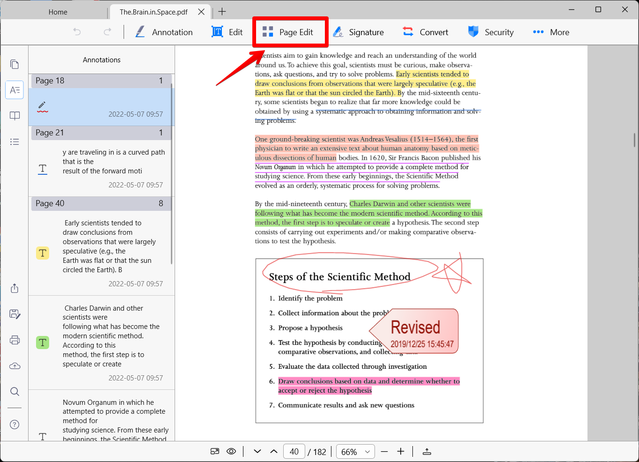Click the Redo arrow icon
This screenshot has width=639, height=462.
click(107, 32)
